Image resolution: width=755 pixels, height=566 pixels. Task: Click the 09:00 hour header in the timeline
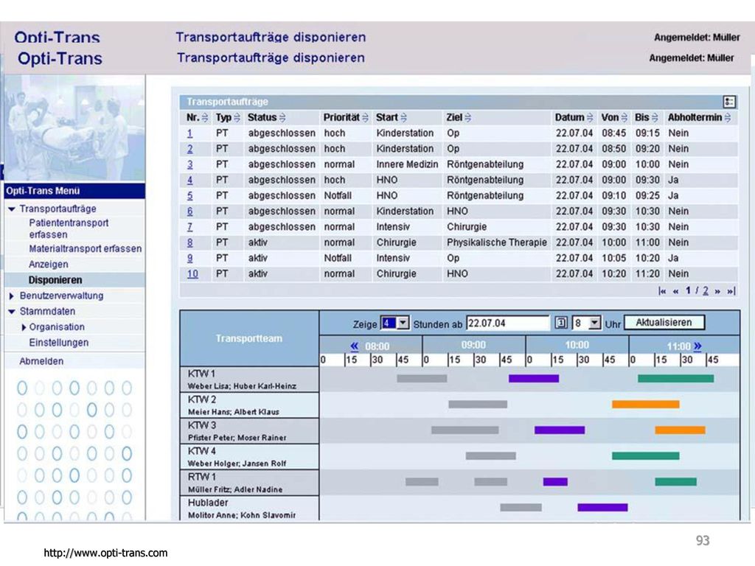point(473,345)
